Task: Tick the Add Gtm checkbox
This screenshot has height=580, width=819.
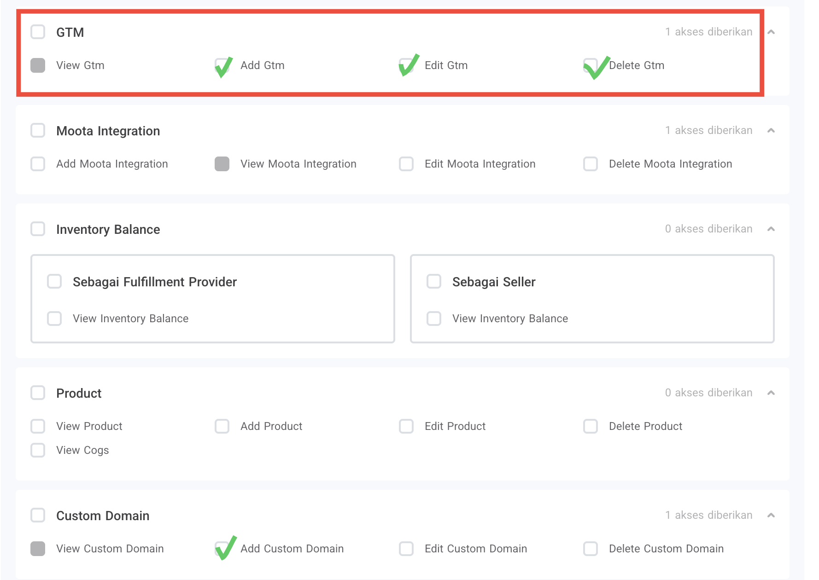Action: (222, 65)
